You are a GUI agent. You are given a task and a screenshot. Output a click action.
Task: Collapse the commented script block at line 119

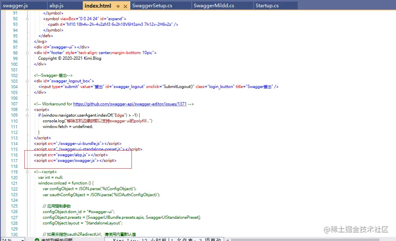[x=27, y=172]
